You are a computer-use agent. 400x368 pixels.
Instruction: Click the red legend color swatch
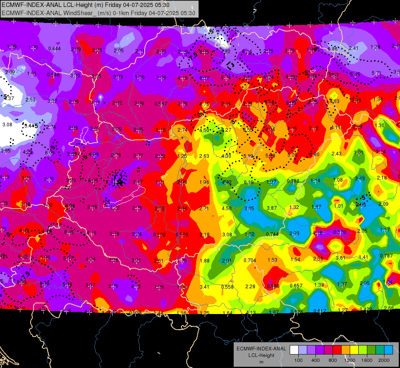337,350
